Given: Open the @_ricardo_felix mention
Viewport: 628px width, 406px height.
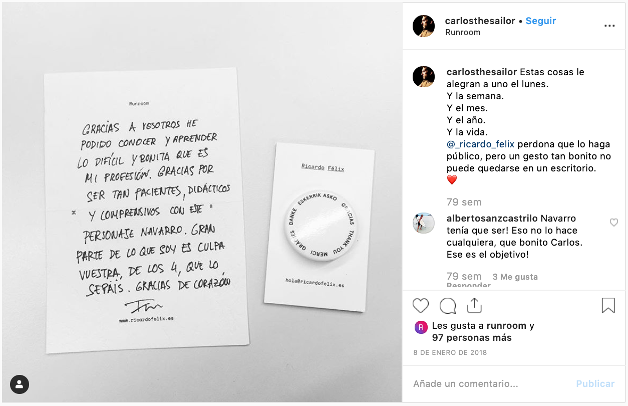Looking at the screenshot, I should click(481, 144).
